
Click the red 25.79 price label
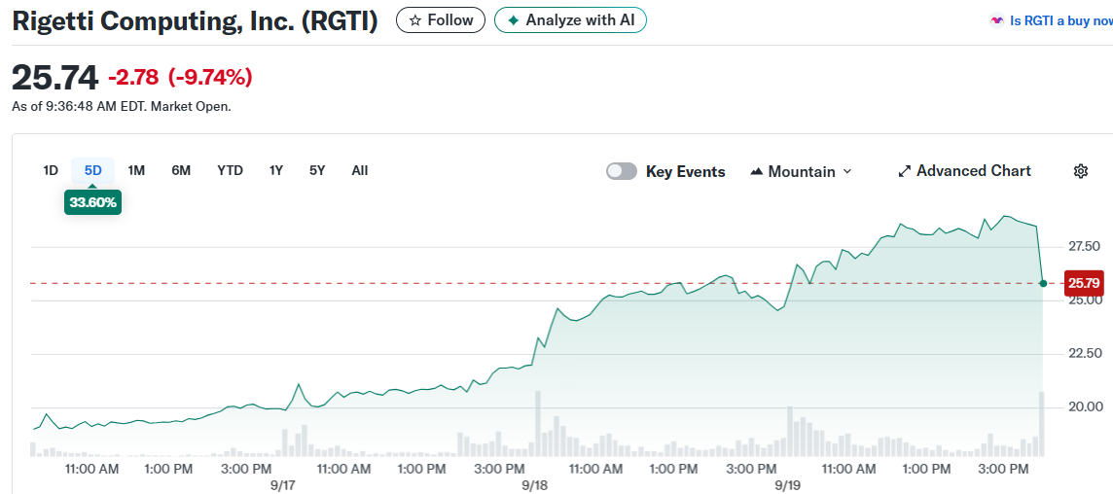coord(1084,283)
